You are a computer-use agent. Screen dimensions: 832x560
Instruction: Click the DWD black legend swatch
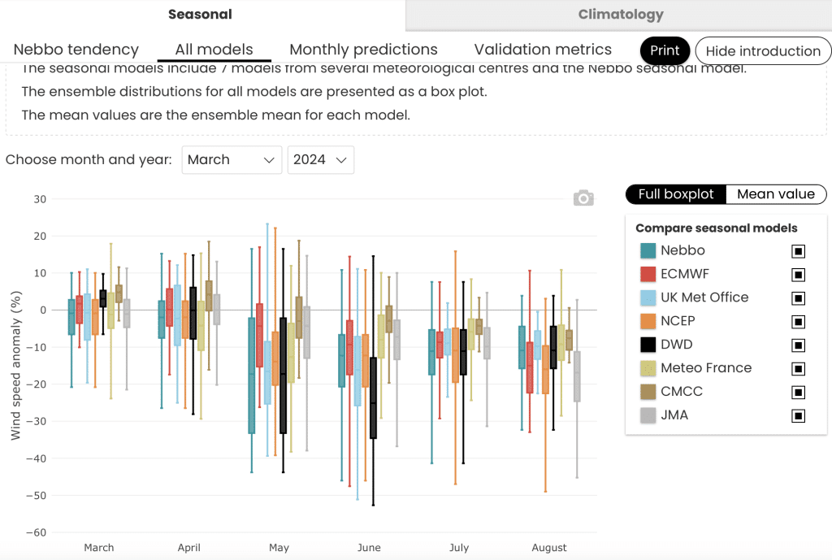point(648,345)
